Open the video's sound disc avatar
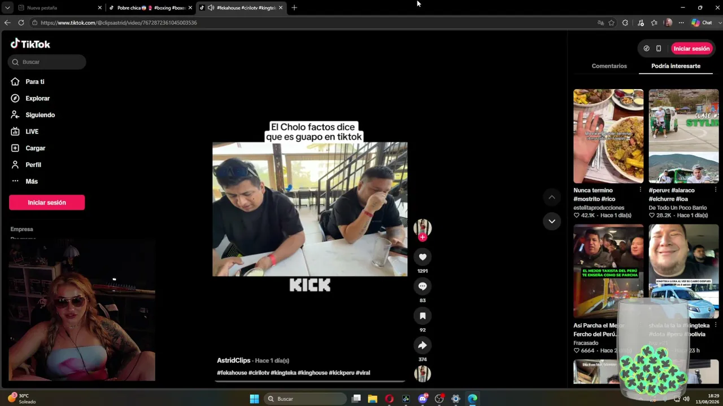Image resolution: width=723 pixels, height=406 pixels. (423, 373)
